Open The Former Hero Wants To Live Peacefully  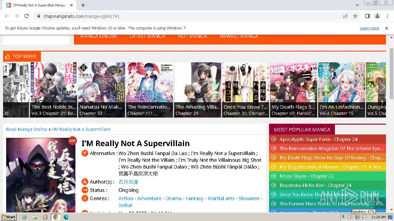[332, 204]
